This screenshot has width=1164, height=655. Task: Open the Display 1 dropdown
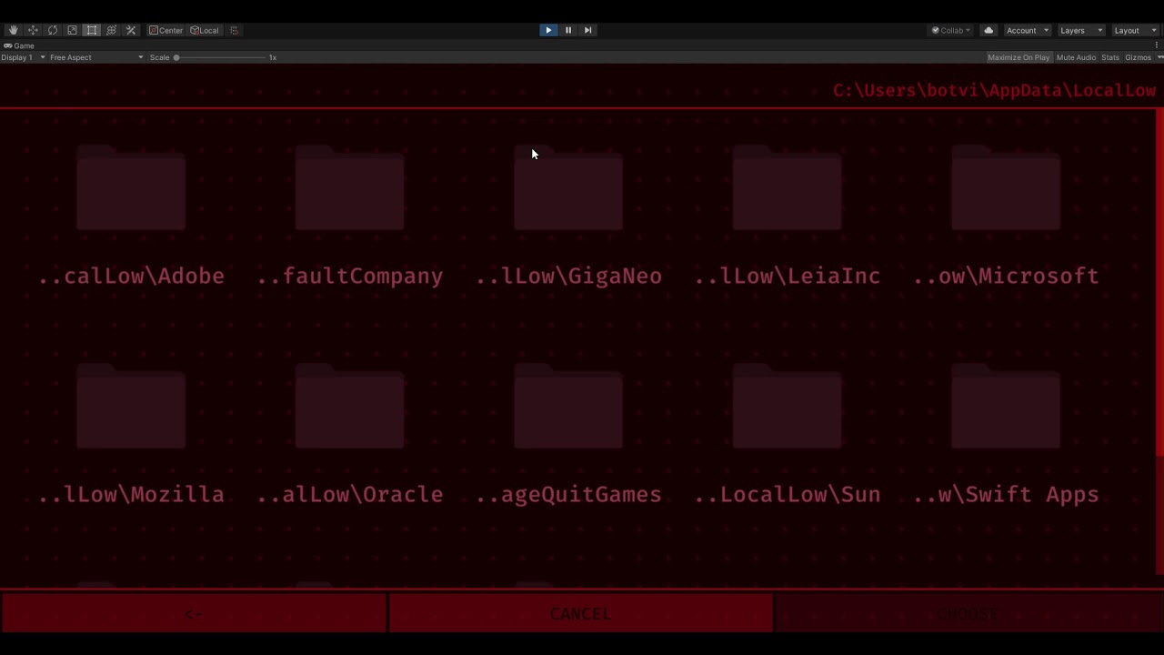pyautogui.click(x=23, y=57)
